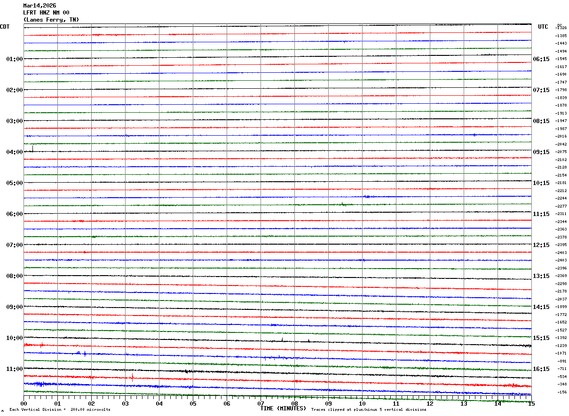Click the '15:15' UTC time label
Viewport: 569px width, 416px height.
pos(541,338)
